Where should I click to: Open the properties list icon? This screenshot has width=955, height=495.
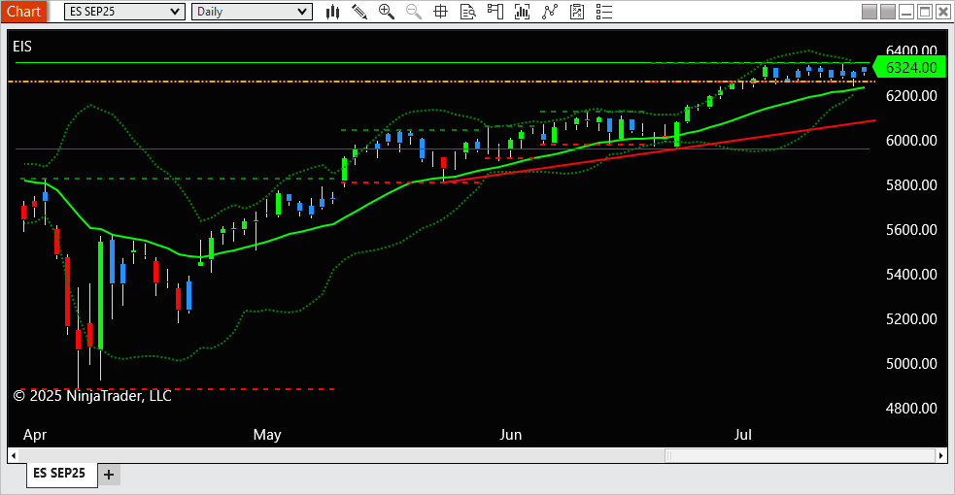[604, 12]
